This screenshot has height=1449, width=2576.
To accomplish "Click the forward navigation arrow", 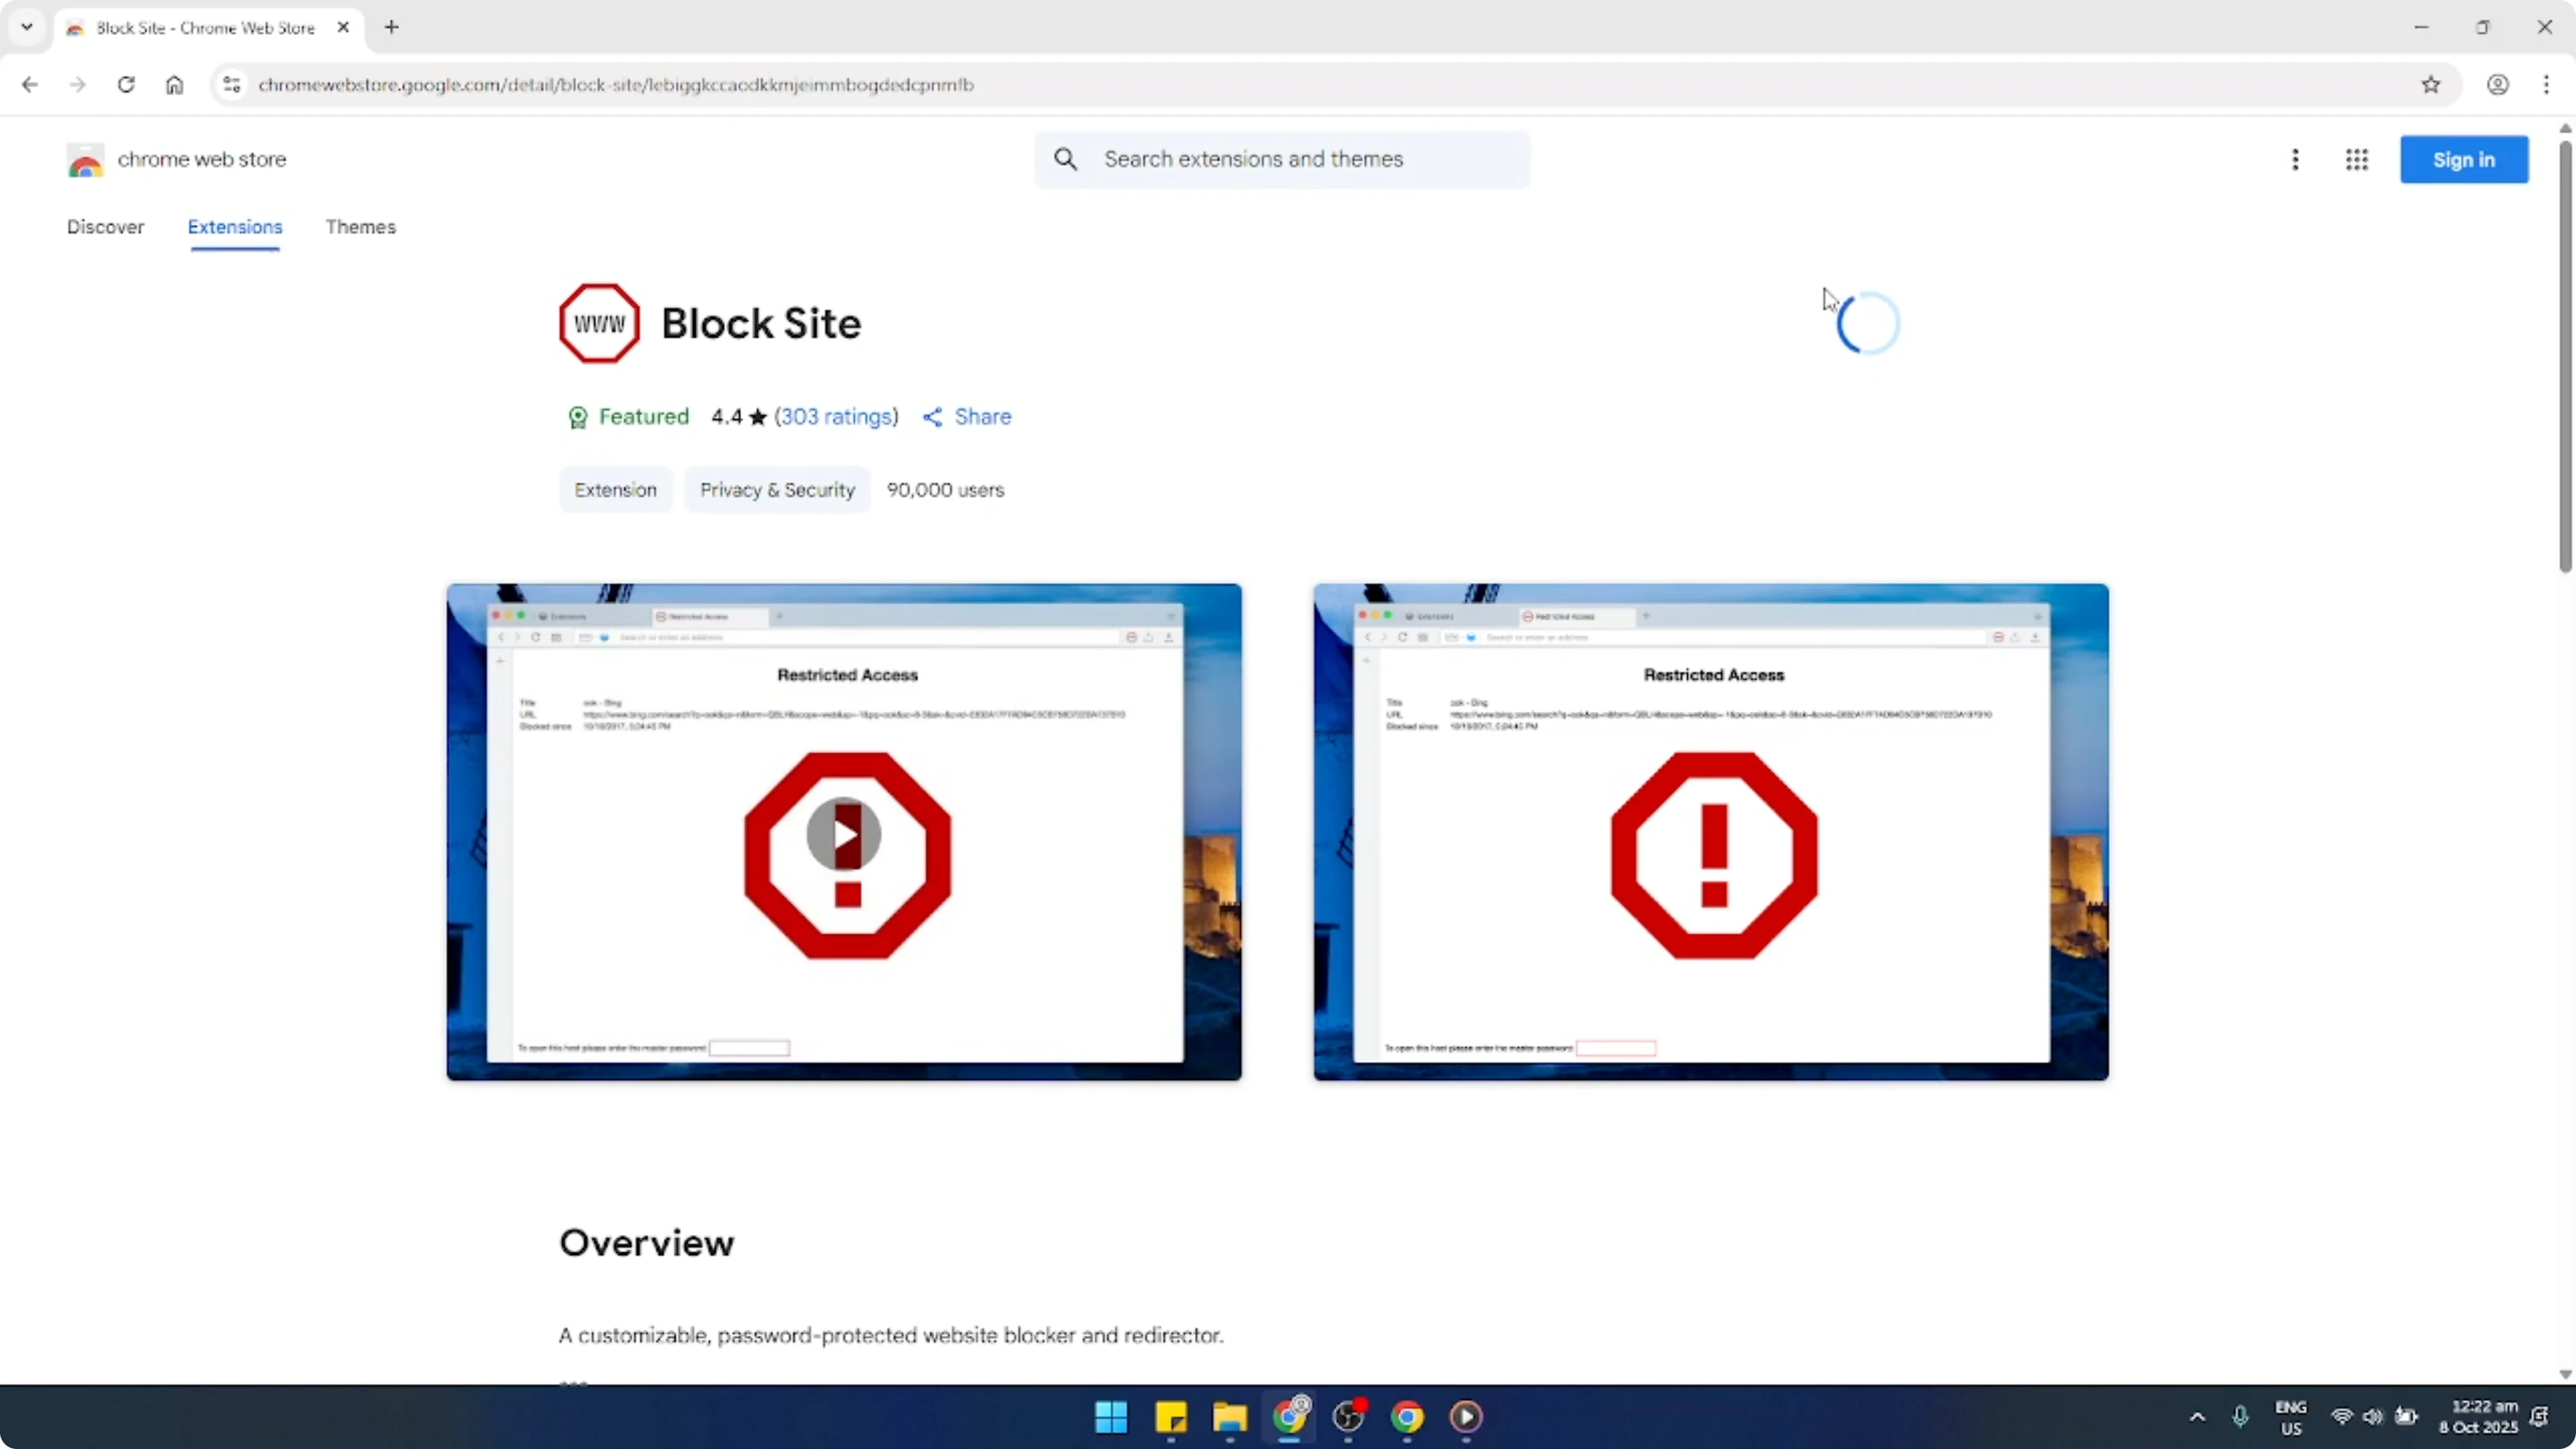I will pyautogui.click(x=77, y=85).
